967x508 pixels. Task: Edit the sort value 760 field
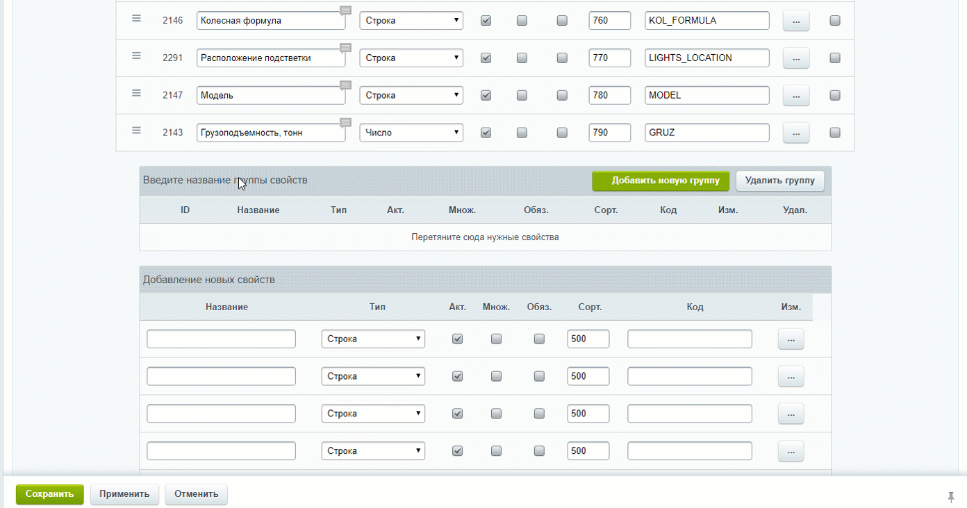tap(610, 21)
